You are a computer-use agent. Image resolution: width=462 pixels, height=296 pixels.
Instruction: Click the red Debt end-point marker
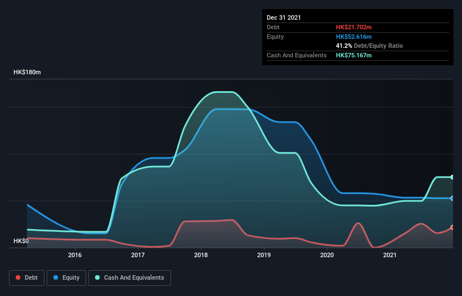coord(452,227)
